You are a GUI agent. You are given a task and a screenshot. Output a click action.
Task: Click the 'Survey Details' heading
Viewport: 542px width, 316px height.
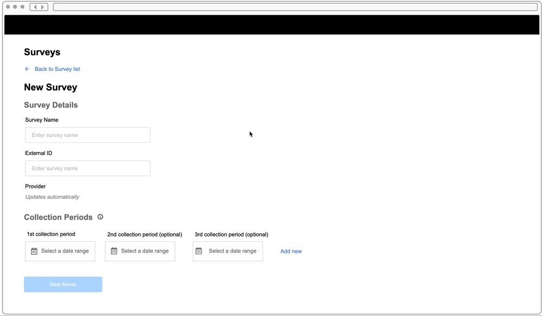[51, 105]
